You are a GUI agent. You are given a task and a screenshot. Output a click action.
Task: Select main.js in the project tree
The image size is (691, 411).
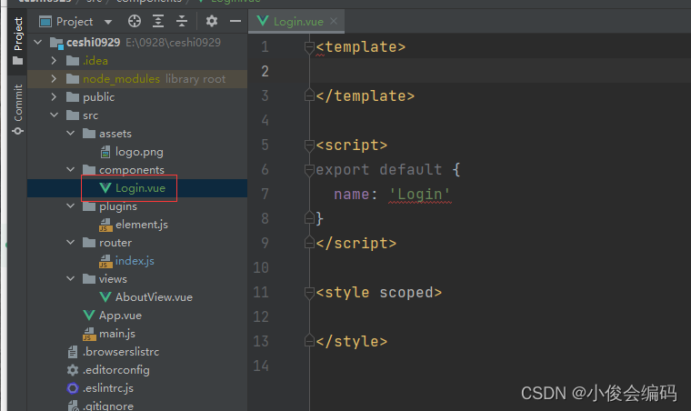[116, 334]
